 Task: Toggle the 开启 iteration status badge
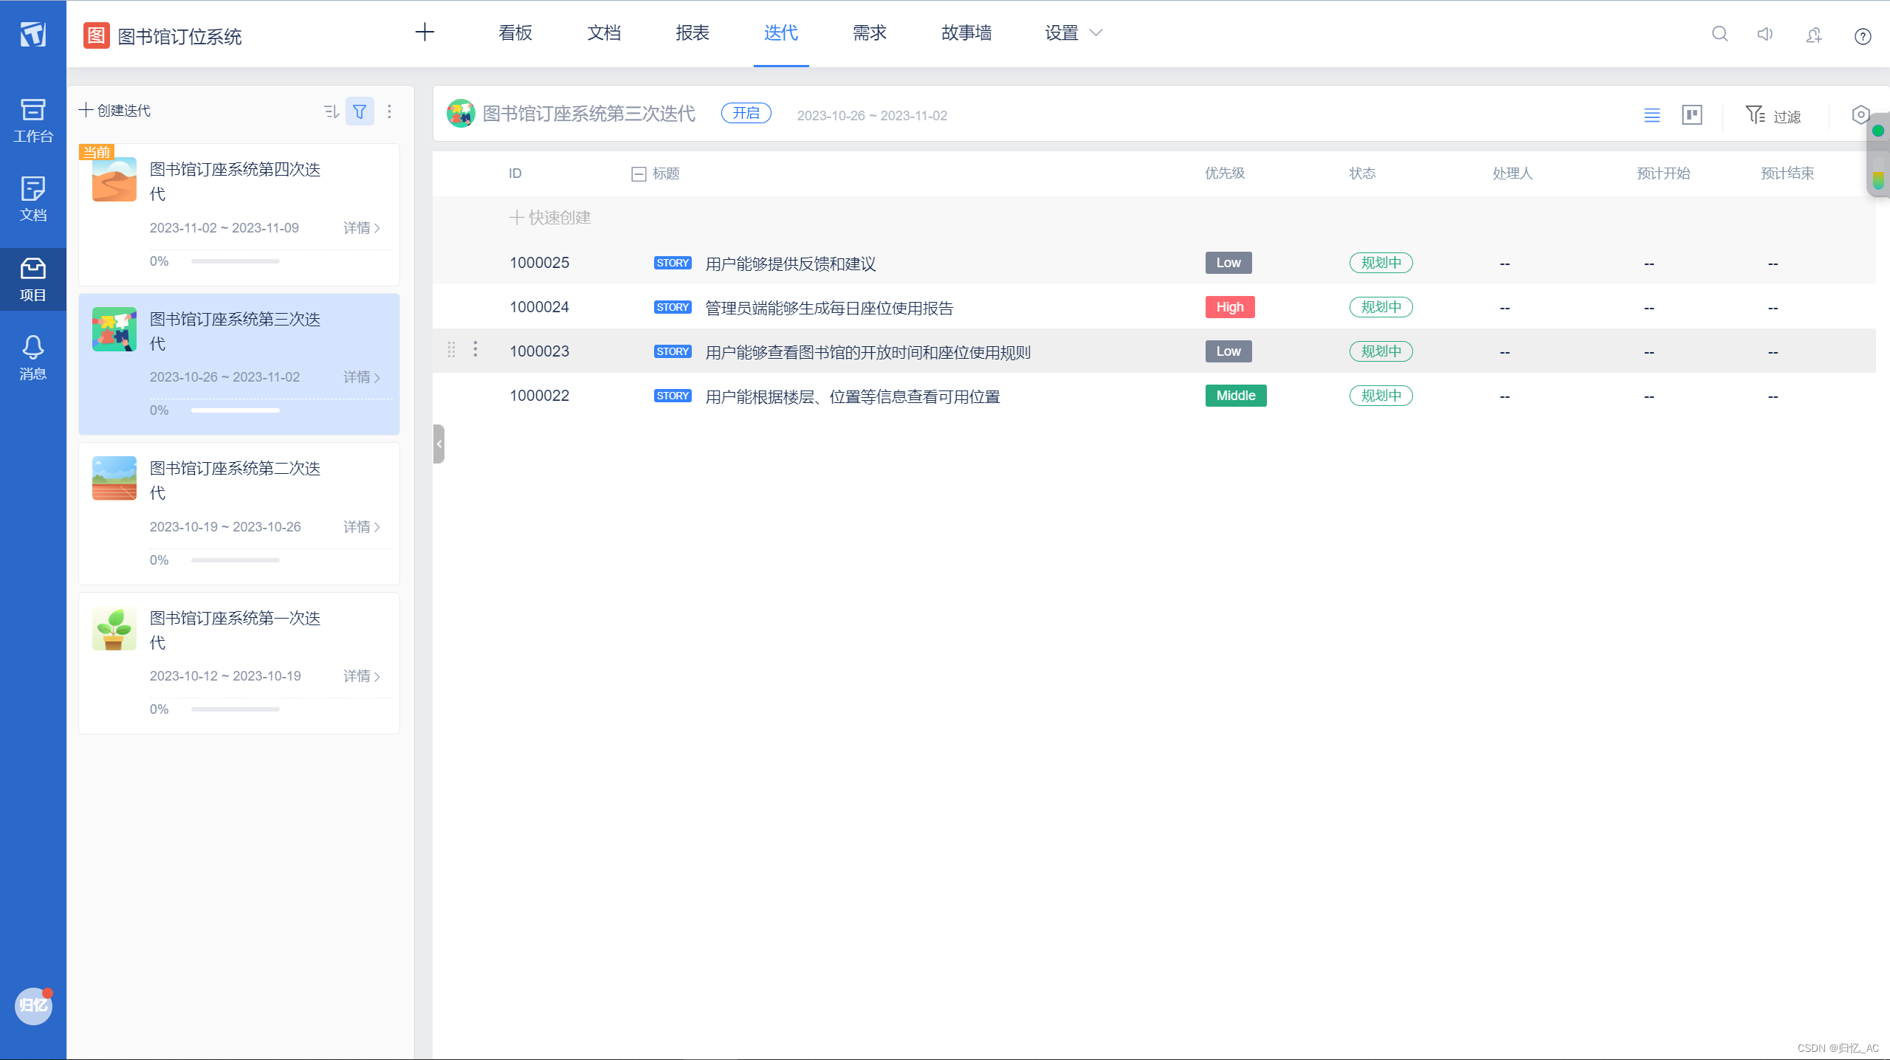pyautogui.click(x=746, y=113)
